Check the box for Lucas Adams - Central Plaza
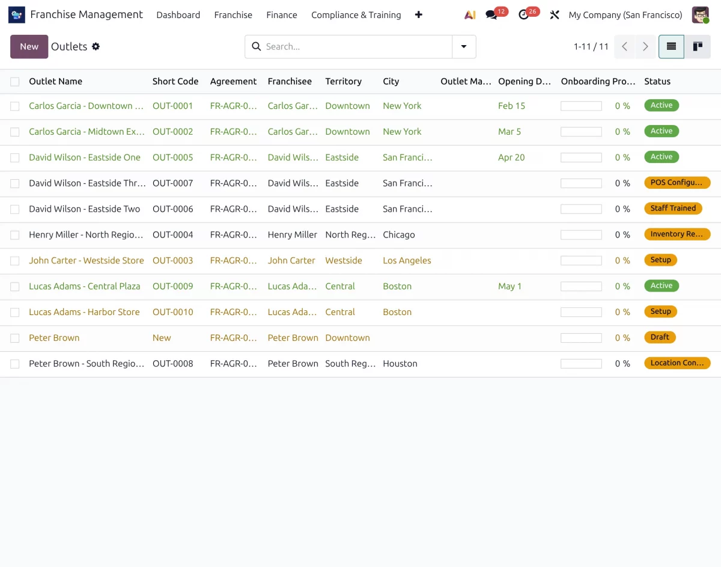721x567 pixels. pos(15,287)
